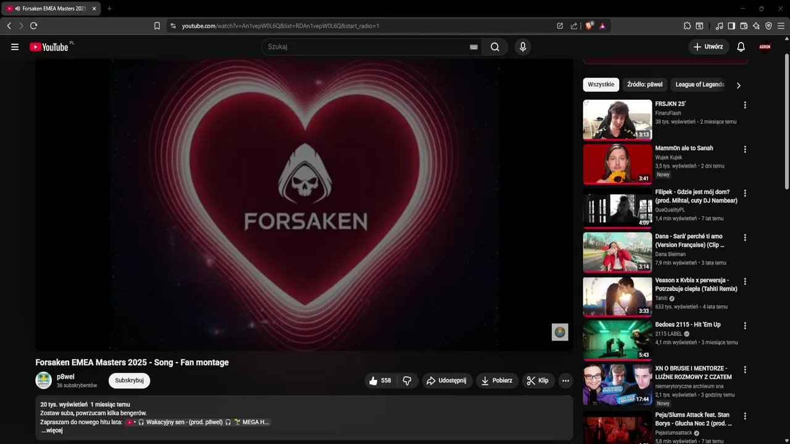Open Brave Leo AI sparkle icon
Image resolution: width=790 pixels, height=444 pixels.
[756, 26]
